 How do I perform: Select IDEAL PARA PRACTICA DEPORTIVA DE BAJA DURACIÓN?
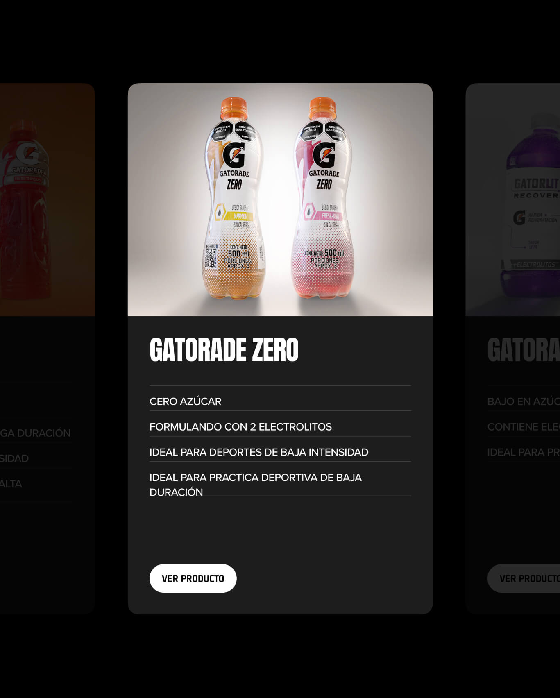256,485
